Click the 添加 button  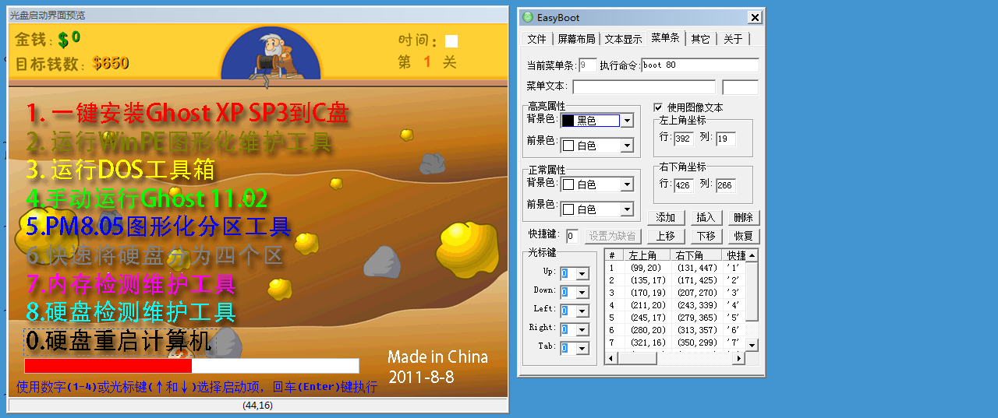tap(666, 218)
